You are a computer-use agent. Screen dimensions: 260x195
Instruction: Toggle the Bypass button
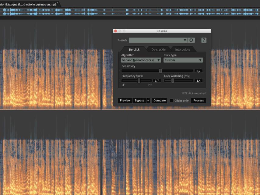click(x=139, y=101)
